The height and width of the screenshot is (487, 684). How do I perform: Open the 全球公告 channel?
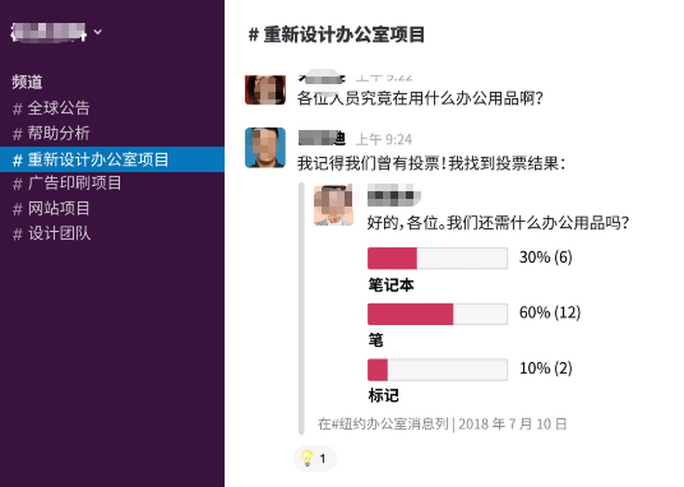[58, 108]
